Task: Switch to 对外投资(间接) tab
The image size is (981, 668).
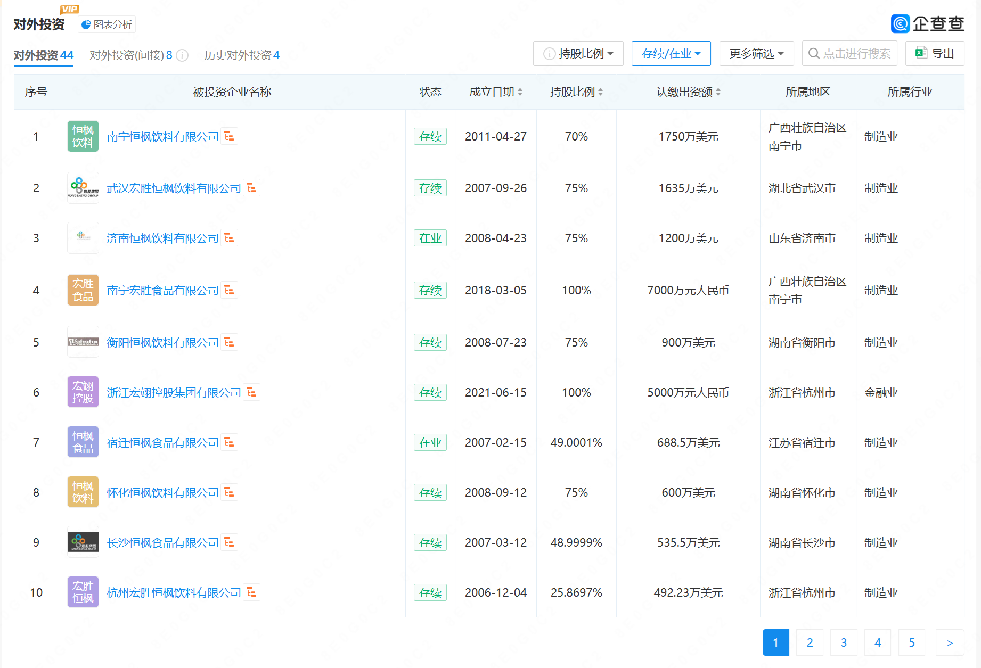Action: [130, 55]
